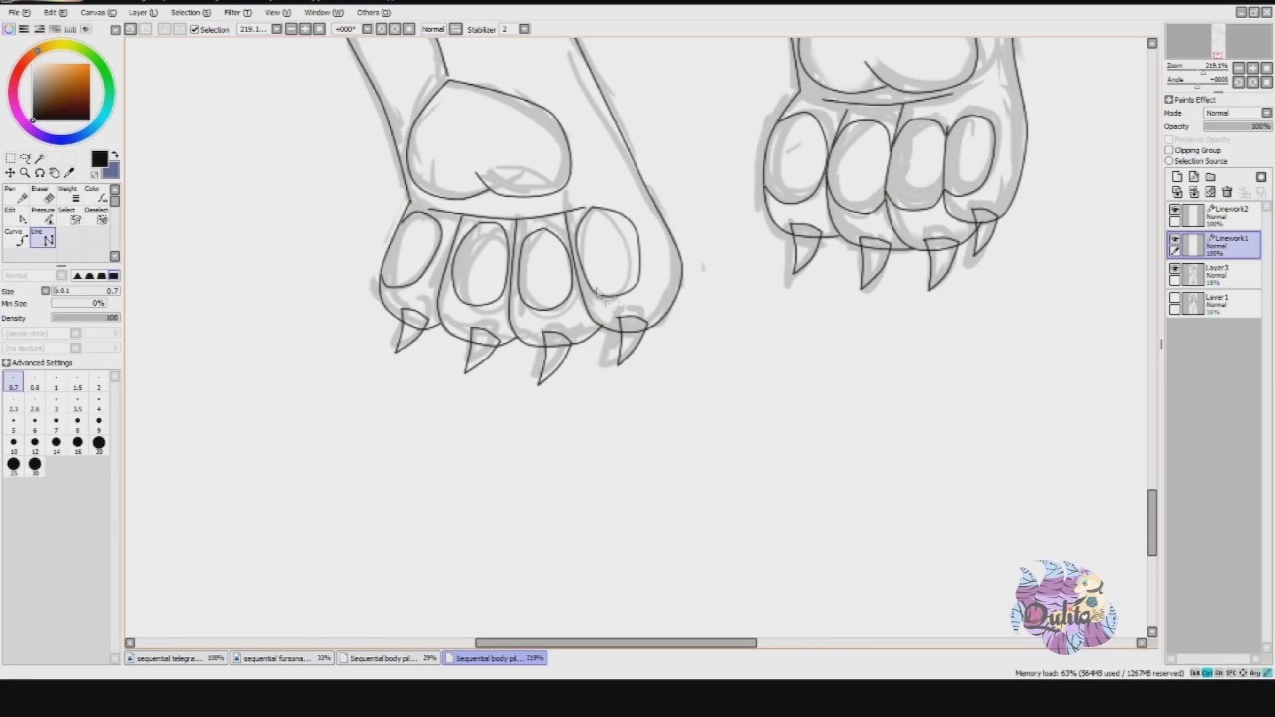Delete layer with trash can icon
The image size is (1275, 717).
(1227, 192)
